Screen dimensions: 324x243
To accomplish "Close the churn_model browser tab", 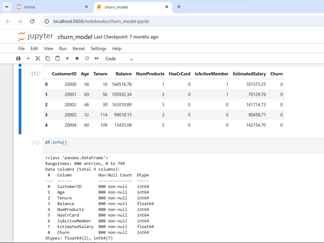I will click(x=167, y=7).
